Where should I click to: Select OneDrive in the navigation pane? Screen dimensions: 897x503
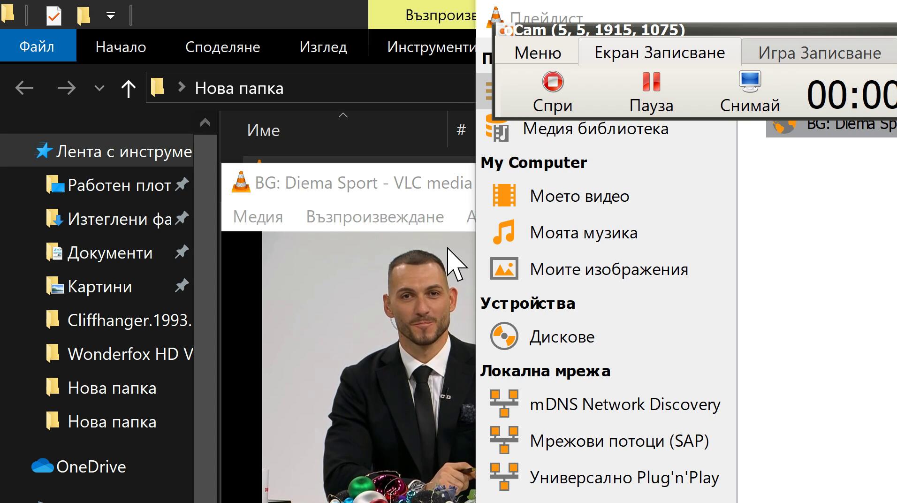[91, 466]
